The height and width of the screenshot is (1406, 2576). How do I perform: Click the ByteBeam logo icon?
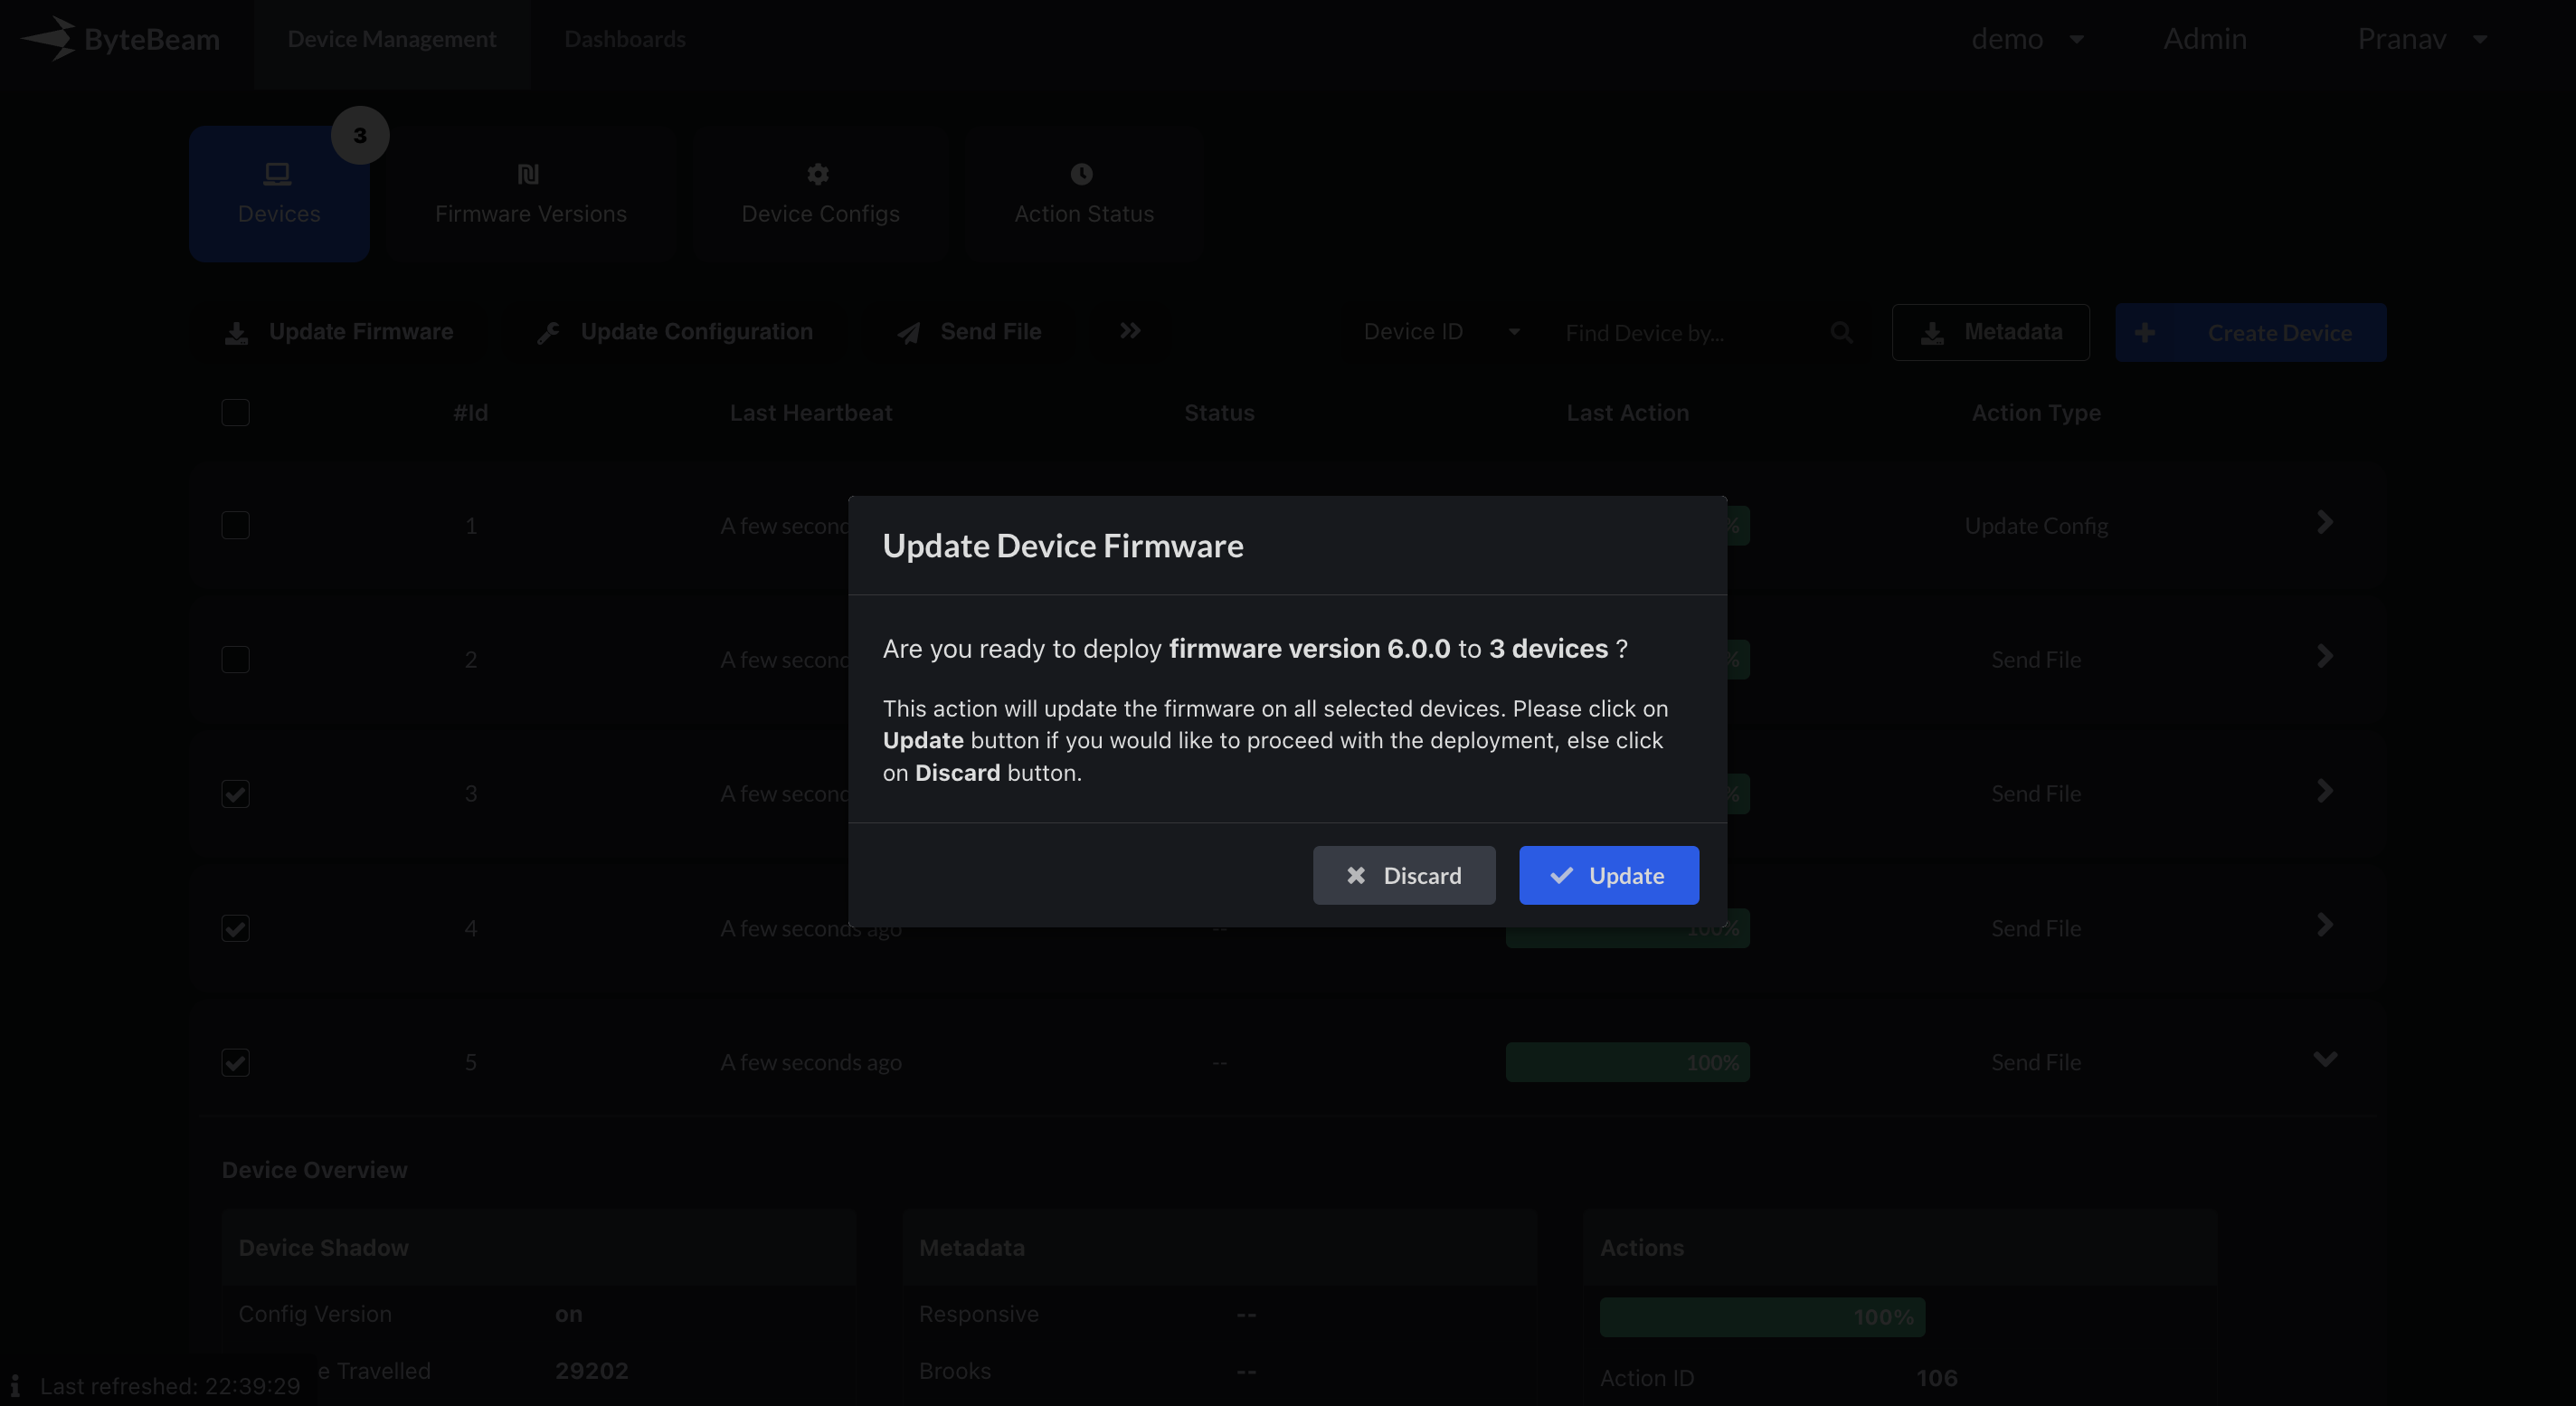coord(50,39)
